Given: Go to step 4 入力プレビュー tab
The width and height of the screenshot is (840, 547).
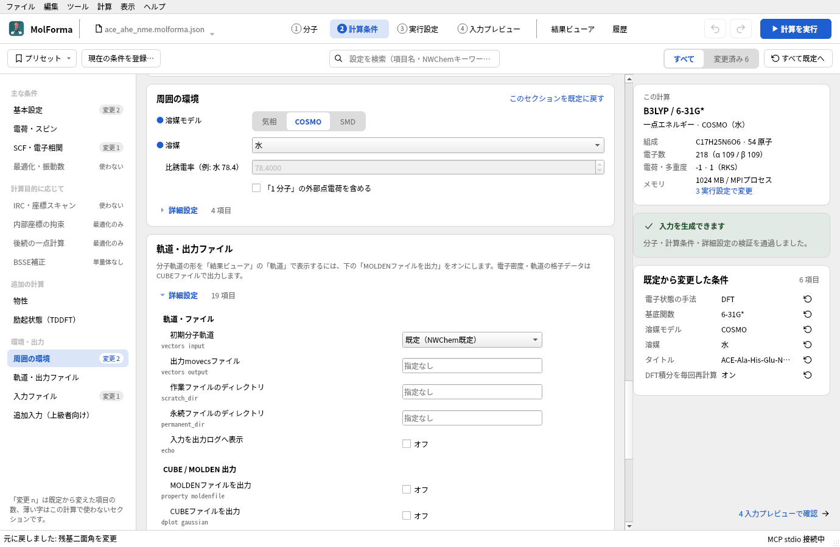Looking at the screenshot, I should pos(489,29).
